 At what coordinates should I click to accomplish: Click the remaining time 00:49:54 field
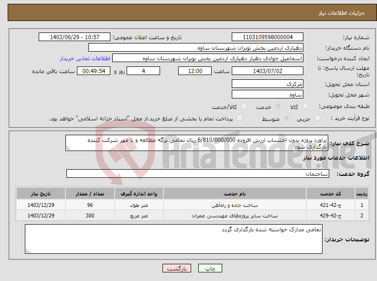[x=94, y=71]
